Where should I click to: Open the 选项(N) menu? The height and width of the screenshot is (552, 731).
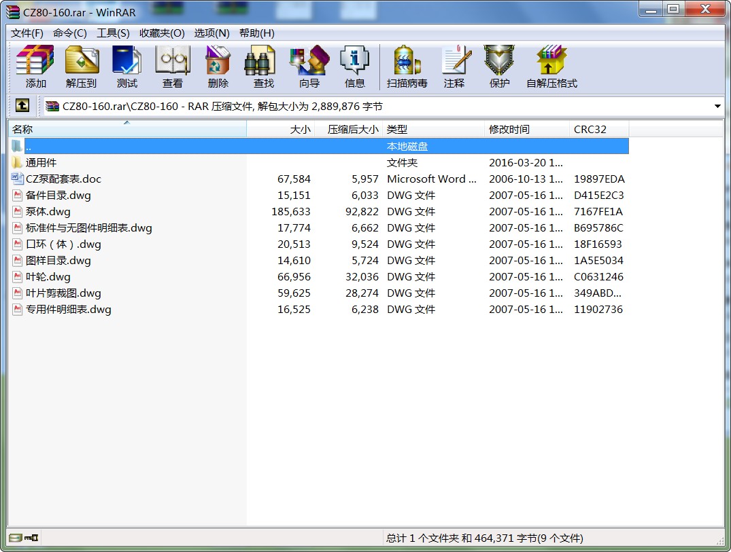point(211,33)
